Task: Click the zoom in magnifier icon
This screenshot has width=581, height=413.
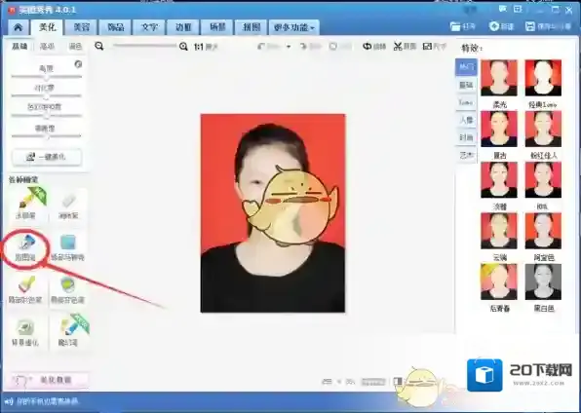Action: [183, 47]
